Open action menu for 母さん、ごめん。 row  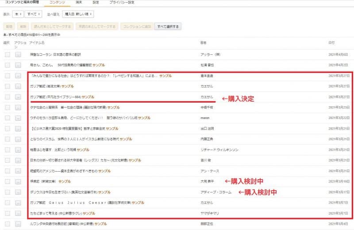[x=18, y=65]
